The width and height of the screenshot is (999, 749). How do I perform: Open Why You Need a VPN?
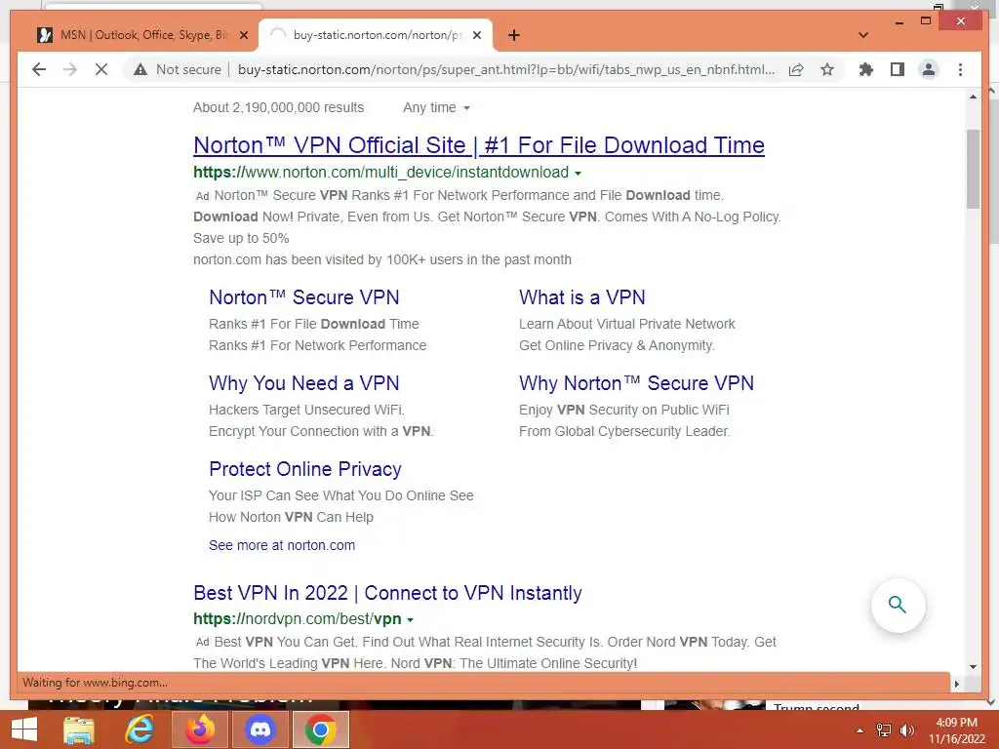tap(304, 383)
